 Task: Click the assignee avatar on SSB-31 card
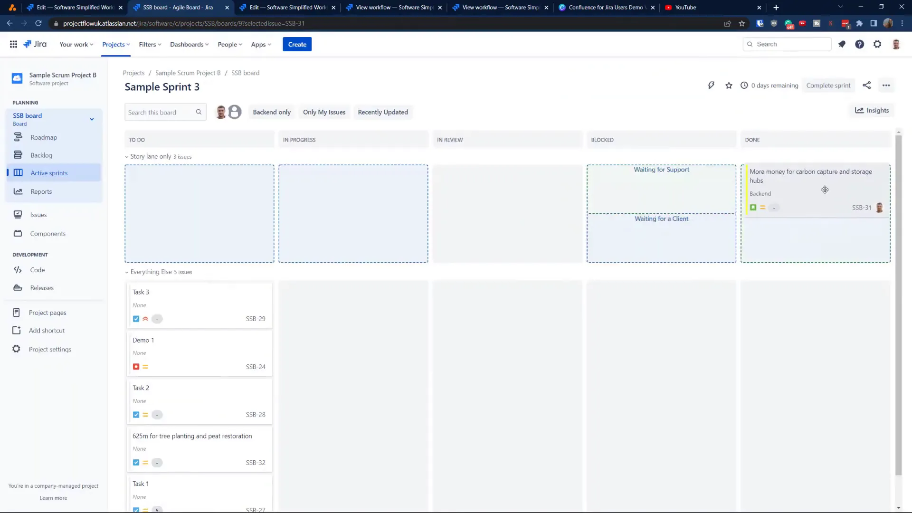[x=879, y=208]
